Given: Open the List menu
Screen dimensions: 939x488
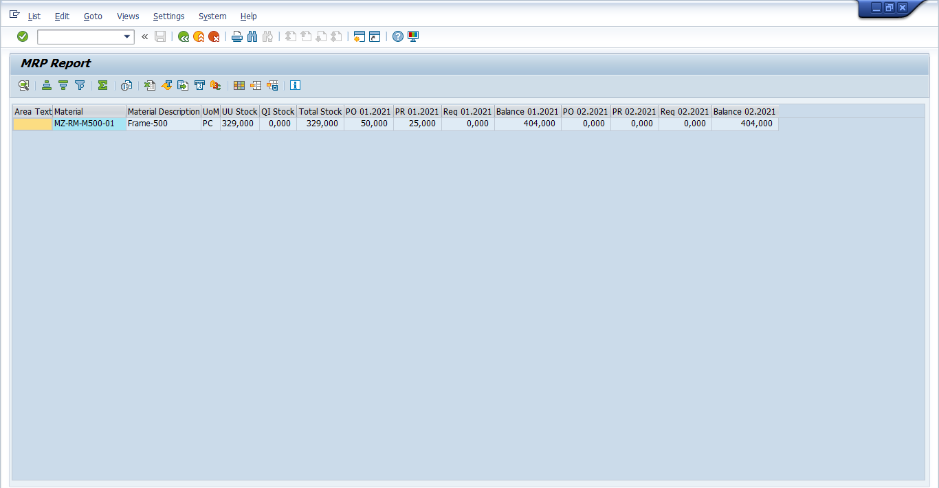Looking at the screenshot, I should (x=34, y=16).
